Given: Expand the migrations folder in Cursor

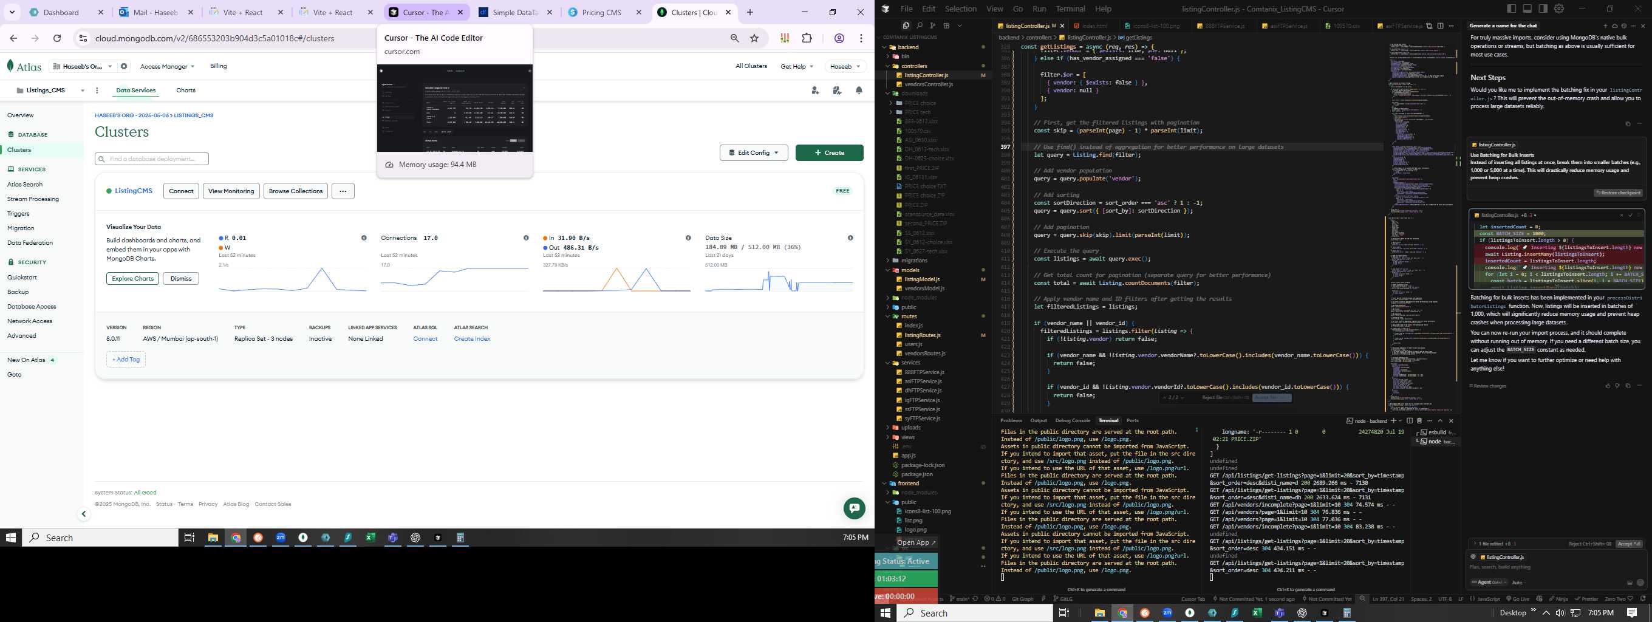Looking at the screenshot, I should (x=914, y=261).
